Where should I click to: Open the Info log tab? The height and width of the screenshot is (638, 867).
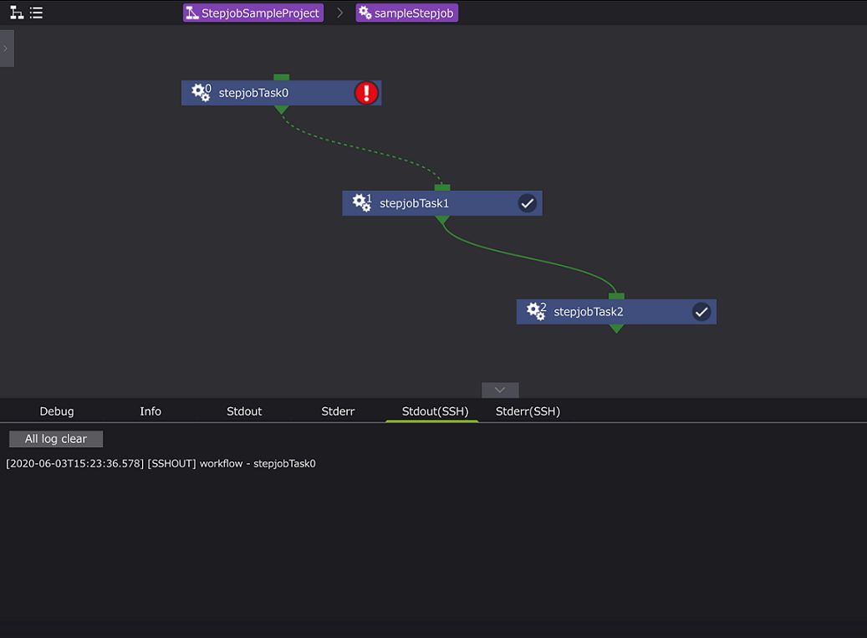[150, 411]
